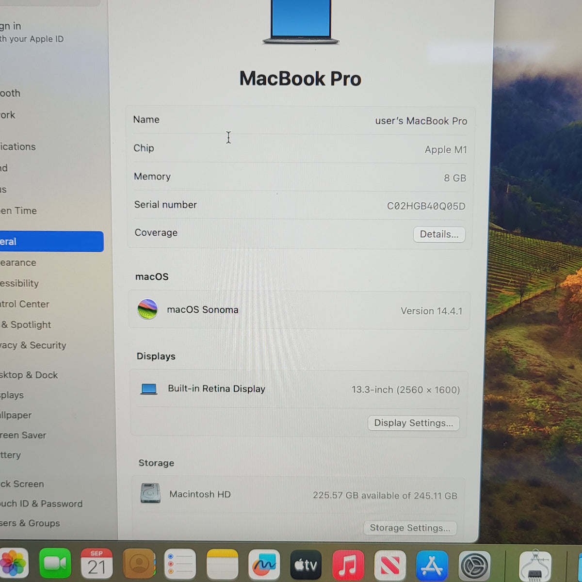Open Desktop & Dock in sidebar
Viewport: 582px width, 582px height.
click(29, 375)
